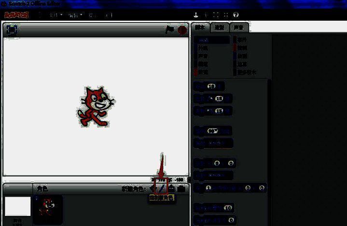Select the duplicate stamp tool
Image resolution: width=347 pixels, height=226 pixels.
196,15
